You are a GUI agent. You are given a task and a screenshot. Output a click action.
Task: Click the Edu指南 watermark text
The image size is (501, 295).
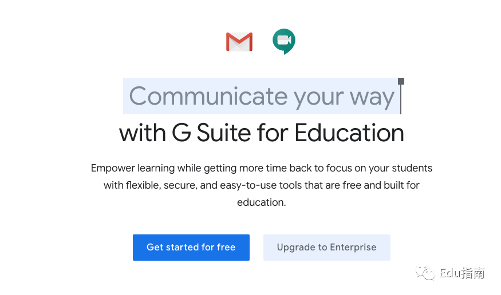pos(462,273)
